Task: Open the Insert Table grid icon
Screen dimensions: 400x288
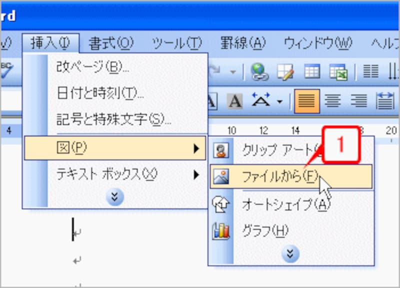Action: (311, 72)
